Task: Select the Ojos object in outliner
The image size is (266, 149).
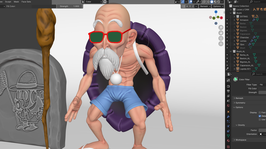Action: click(x=242, y=44)
